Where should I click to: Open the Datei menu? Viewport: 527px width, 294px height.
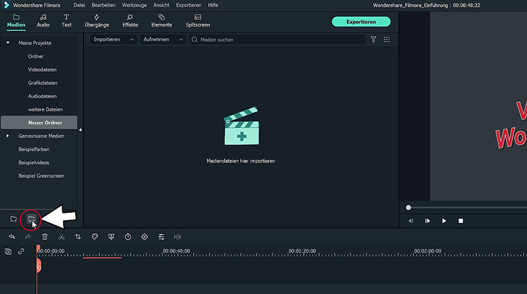79,5
